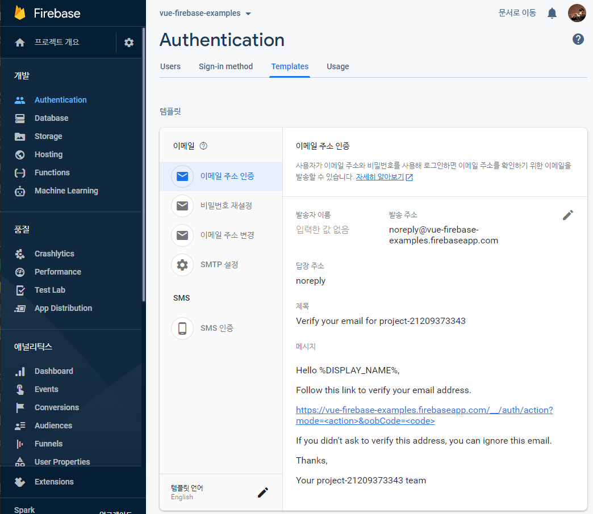Click the Conversions flag icon
This screenshot has height=514, width=593.
point(20,407)
